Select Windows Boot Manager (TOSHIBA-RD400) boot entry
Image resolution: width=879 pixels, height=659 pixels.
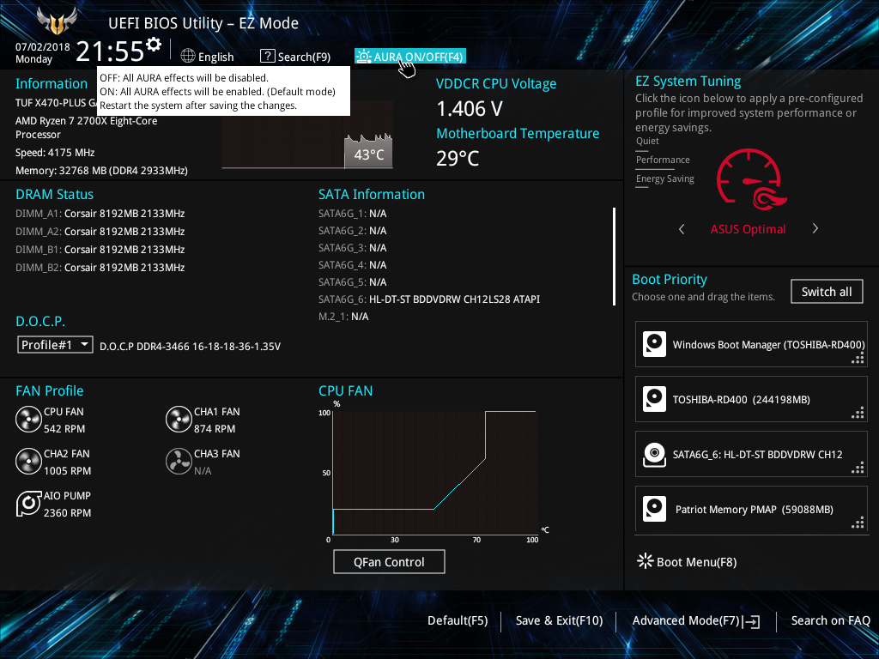pyautogui.click(x=751, y=344)
